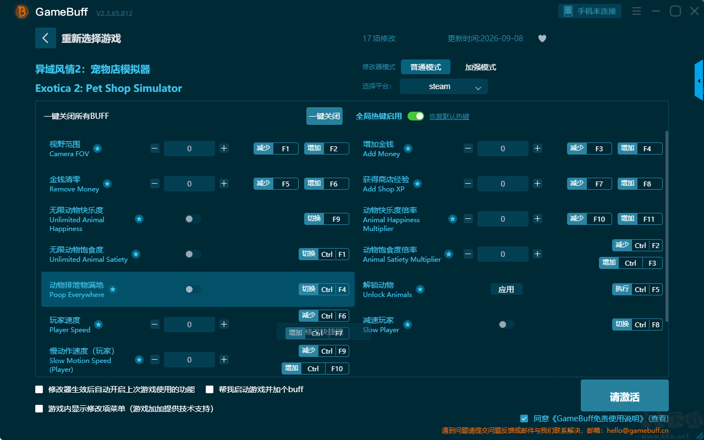Switch to 加强模式 enhanced mode tab
The height and width of the screenshot is (440, 704).
481,67
